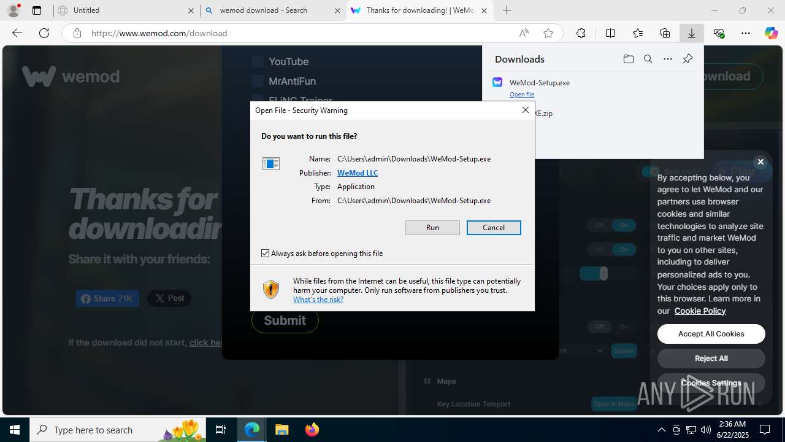Screen dimensions: 785x442
Task: Open Split screen icon
Action: (x=610, y=33)
